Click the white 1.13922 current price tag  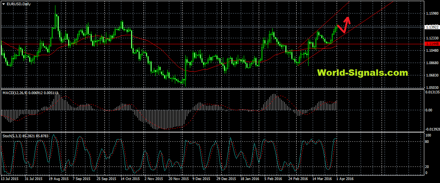pyautogui.click(x=432, y=27)
